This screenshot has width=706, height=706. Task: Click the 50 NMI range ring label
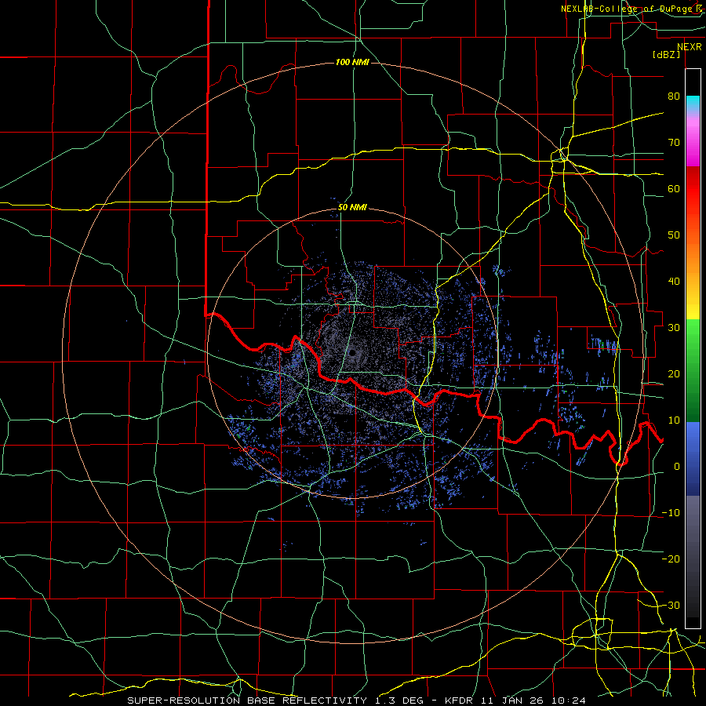[x=352, y=208]
